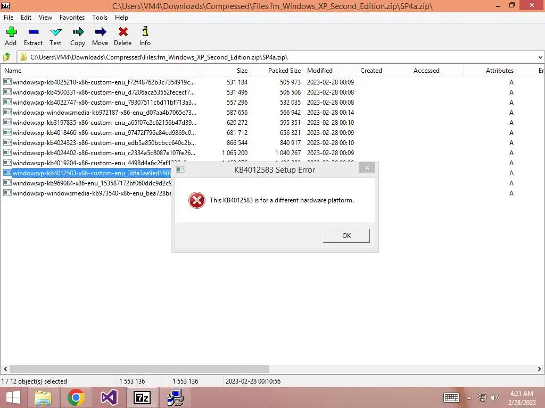Click the status bar '1 / 12 object(s) selected'
The image size is (545, 408).
tap(34, 381)
